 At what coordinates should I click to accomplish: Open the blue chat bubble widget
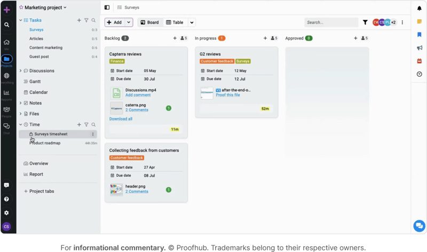420,226
